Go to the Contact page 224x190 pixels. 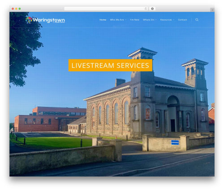182,20
